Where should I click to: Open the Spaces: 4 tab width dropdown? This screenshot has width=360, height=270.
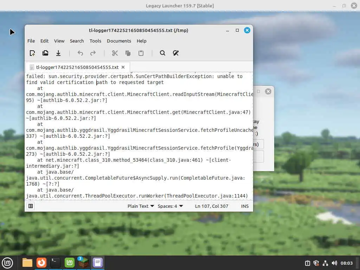pos(171,206)
